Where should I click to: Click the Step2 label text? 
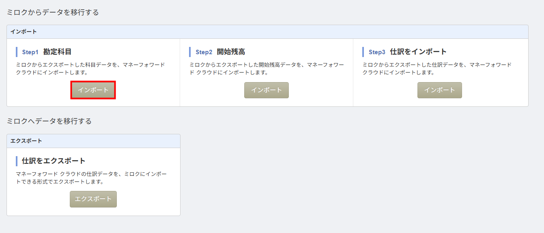coord(204,52)
